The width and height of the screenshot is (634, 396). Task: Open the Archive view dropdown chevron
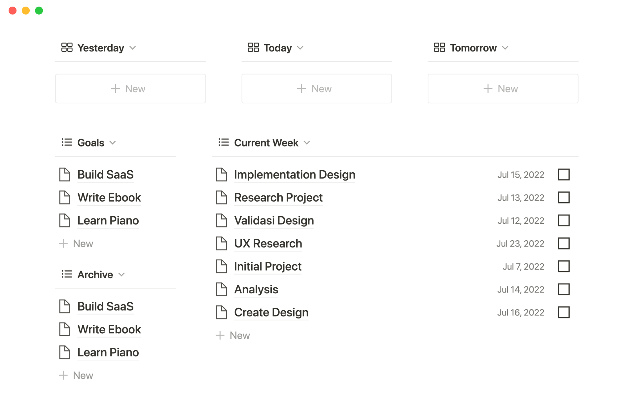click(x=122, y=275)
